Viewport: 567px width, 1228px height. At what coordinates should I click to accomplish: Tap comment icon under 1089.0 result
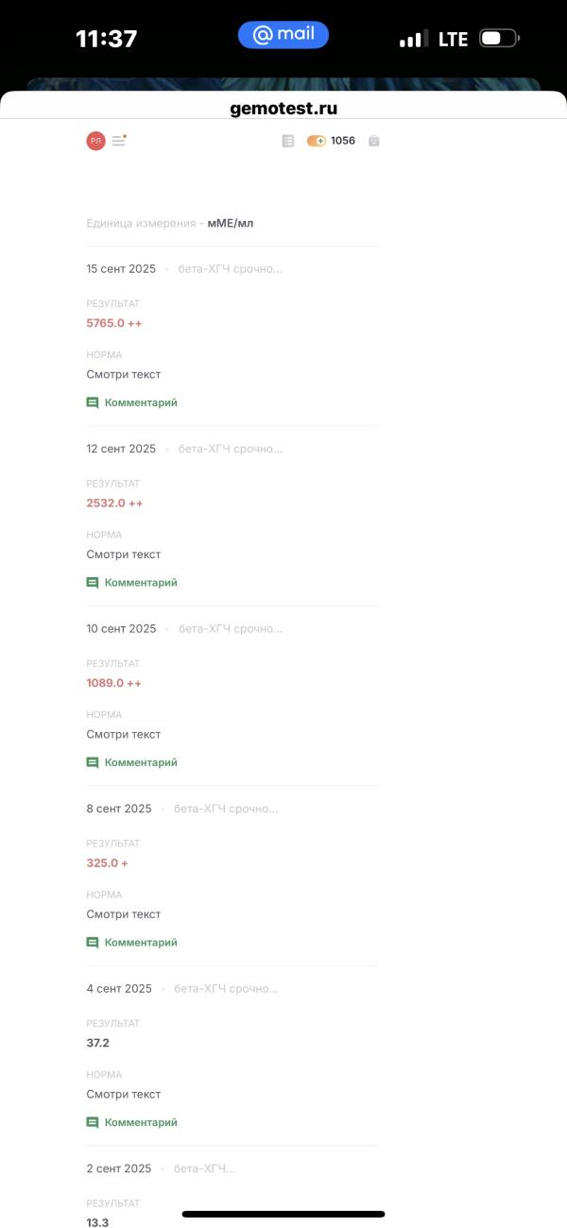(93, 762)
